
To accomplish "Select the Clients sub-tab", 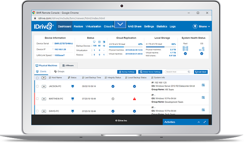I will click(41, 71).
